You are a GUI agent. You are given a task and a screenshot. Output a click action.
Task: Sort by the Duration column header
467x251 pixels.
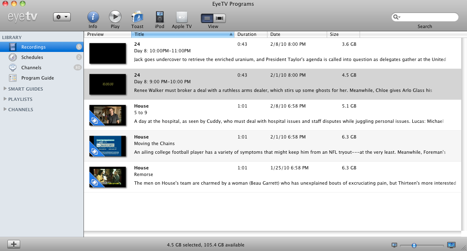[x=251, y=34]
